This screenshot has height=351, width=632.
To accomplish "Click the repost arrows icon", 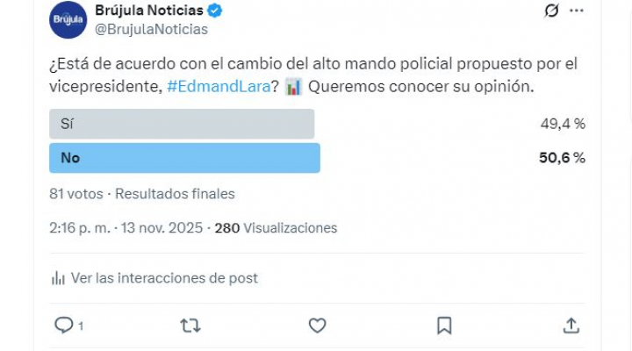I will (x=190, y=326).
